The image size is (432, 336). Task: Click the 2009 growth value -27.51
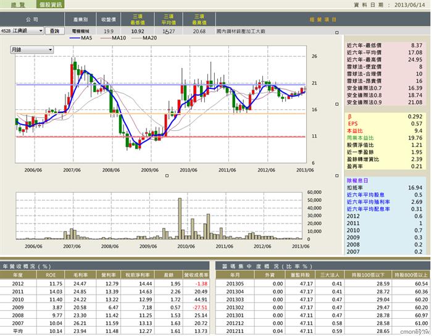pos(200,308)
